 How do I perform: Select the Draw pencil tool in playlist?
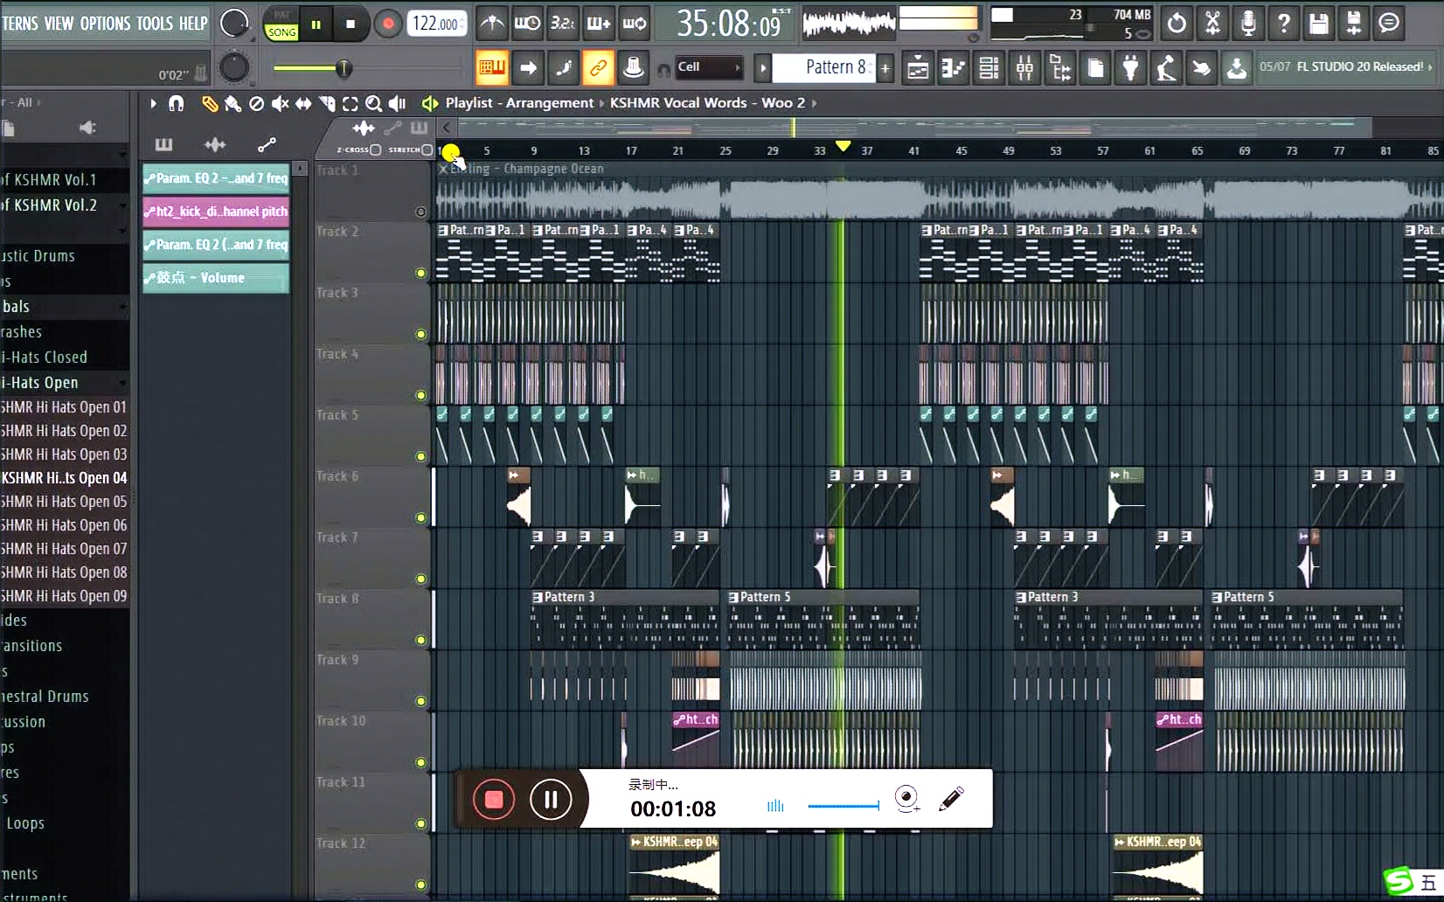[210, 104]
